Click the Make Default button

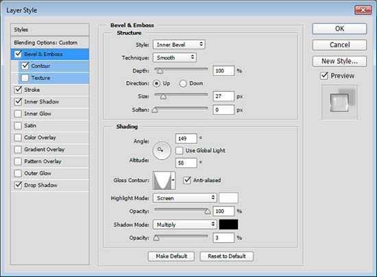[x=171, y=256]
